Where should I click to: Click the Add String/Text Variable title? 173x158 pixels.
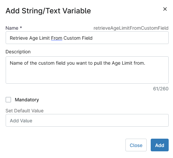click(x=48, y=11)
